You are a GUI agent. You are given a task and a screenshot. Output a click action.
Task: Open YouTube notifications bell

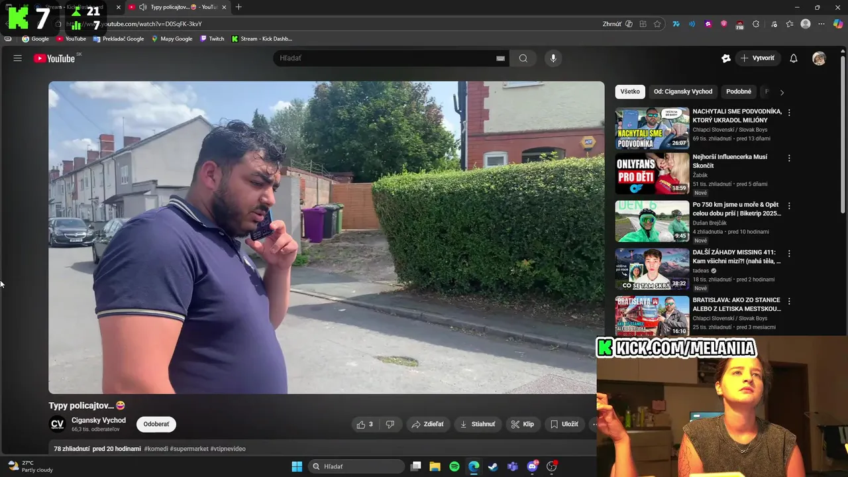pyautogui.click(x=794, y=58)
